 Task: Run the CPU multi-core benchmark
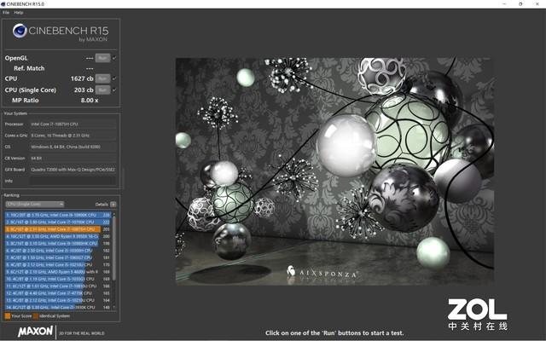pyautogui.click(x=102, y=78)
